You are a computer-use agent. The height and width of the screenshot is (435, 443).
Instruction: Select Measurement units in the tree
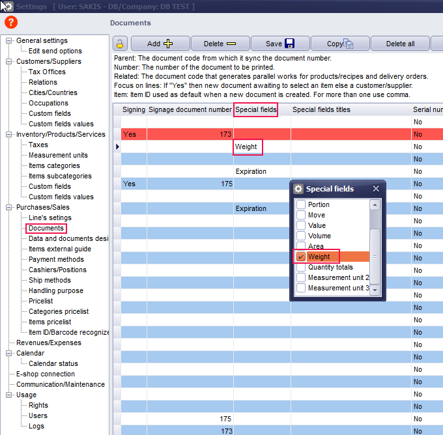click(x=58, y=155)
